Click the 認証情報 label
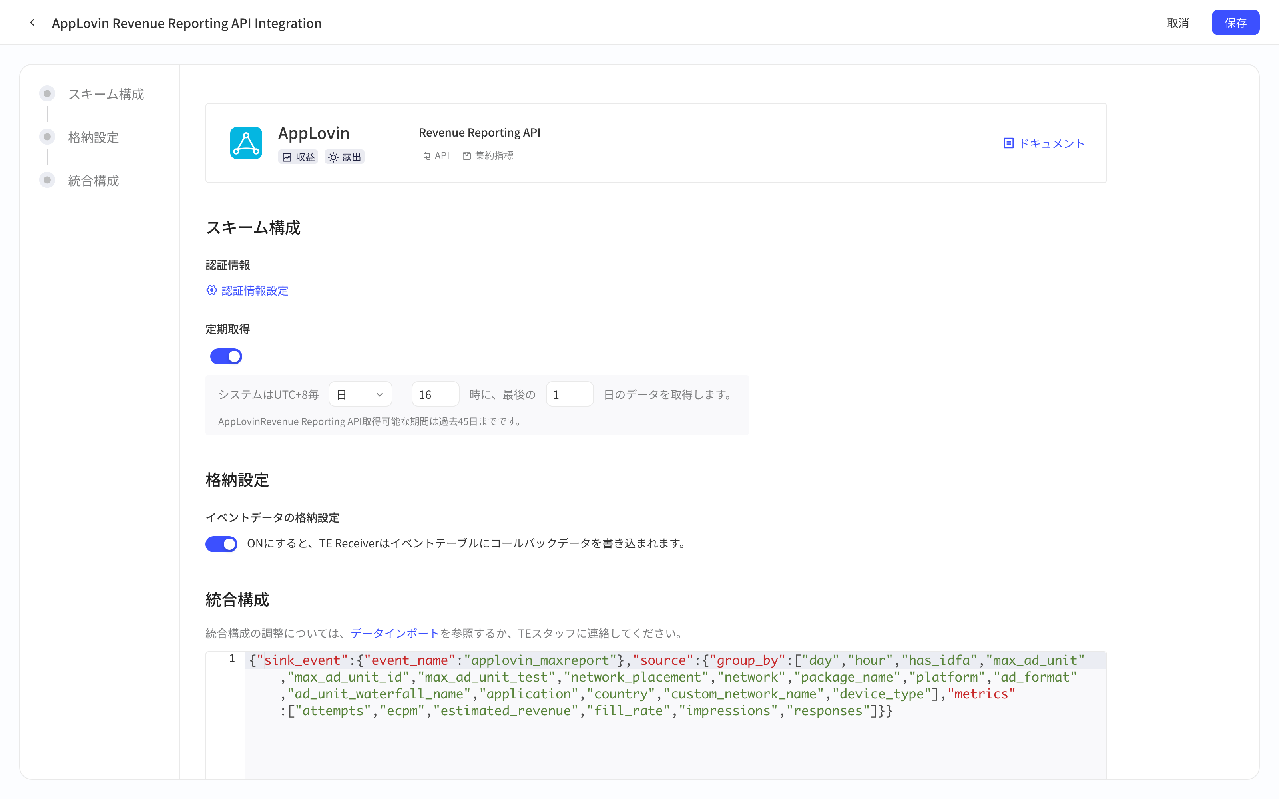The height and width of the screenshot is (799, 1279). (228, 265)
